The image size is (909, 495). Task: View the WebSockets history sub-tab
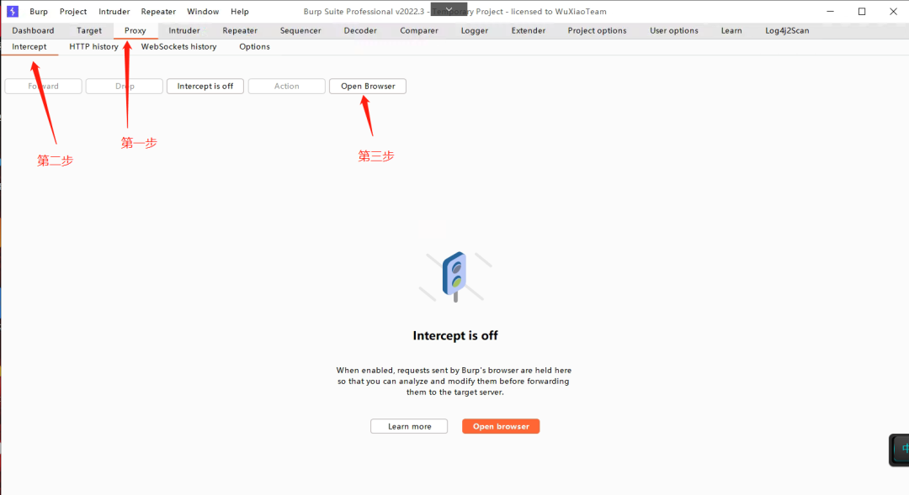click(x=178, y=47)
